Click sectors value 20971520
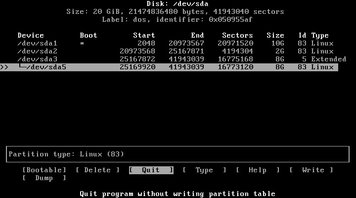Image resolution: width=356 pixels, height=198 pixels. click(x=235, y=43)
